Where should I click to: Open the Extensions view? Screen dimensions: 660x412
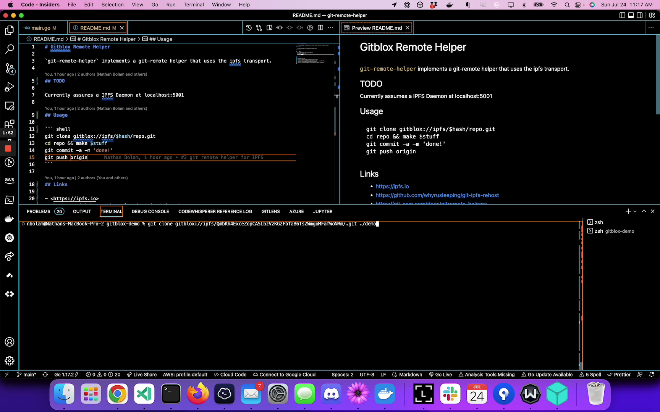(10, 124)
